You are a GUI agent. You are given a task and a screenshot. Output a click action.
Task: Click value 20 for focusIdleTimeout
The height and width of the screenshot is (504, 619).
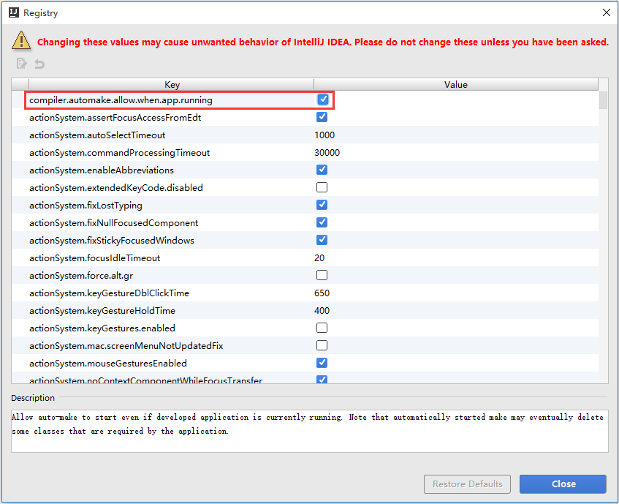click(319, 258)
